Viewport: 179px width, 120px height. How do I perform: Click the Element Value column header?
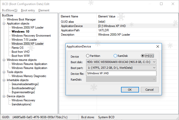pyautogui.click(x=137, y=16)
